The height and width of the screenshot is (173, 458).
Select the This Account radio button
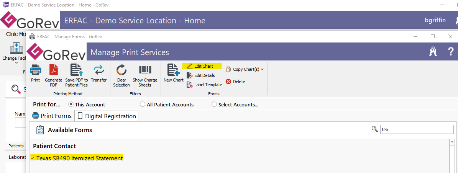click(71, 104)
